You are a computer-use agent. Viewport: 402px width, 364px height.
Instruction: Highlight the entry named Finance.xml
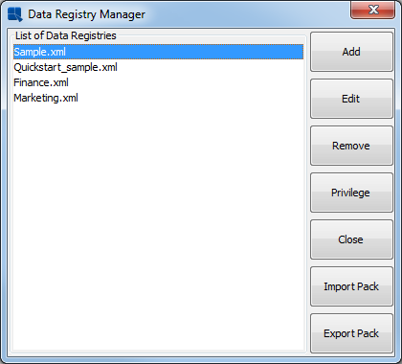tap(158, 82)
